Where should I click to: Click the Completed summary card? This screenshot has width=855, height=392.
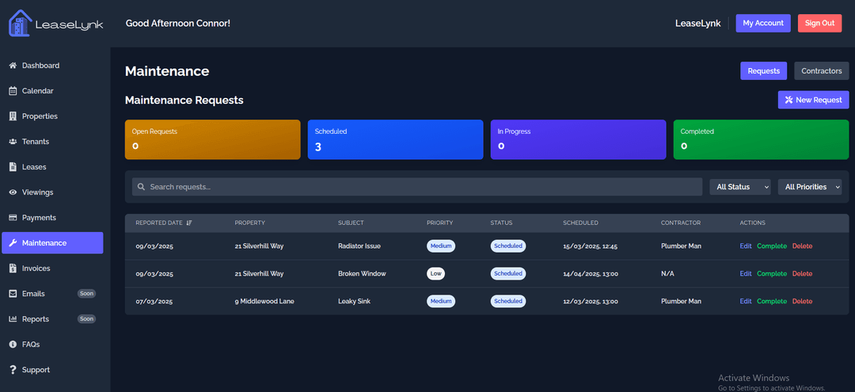click(762, 139)
